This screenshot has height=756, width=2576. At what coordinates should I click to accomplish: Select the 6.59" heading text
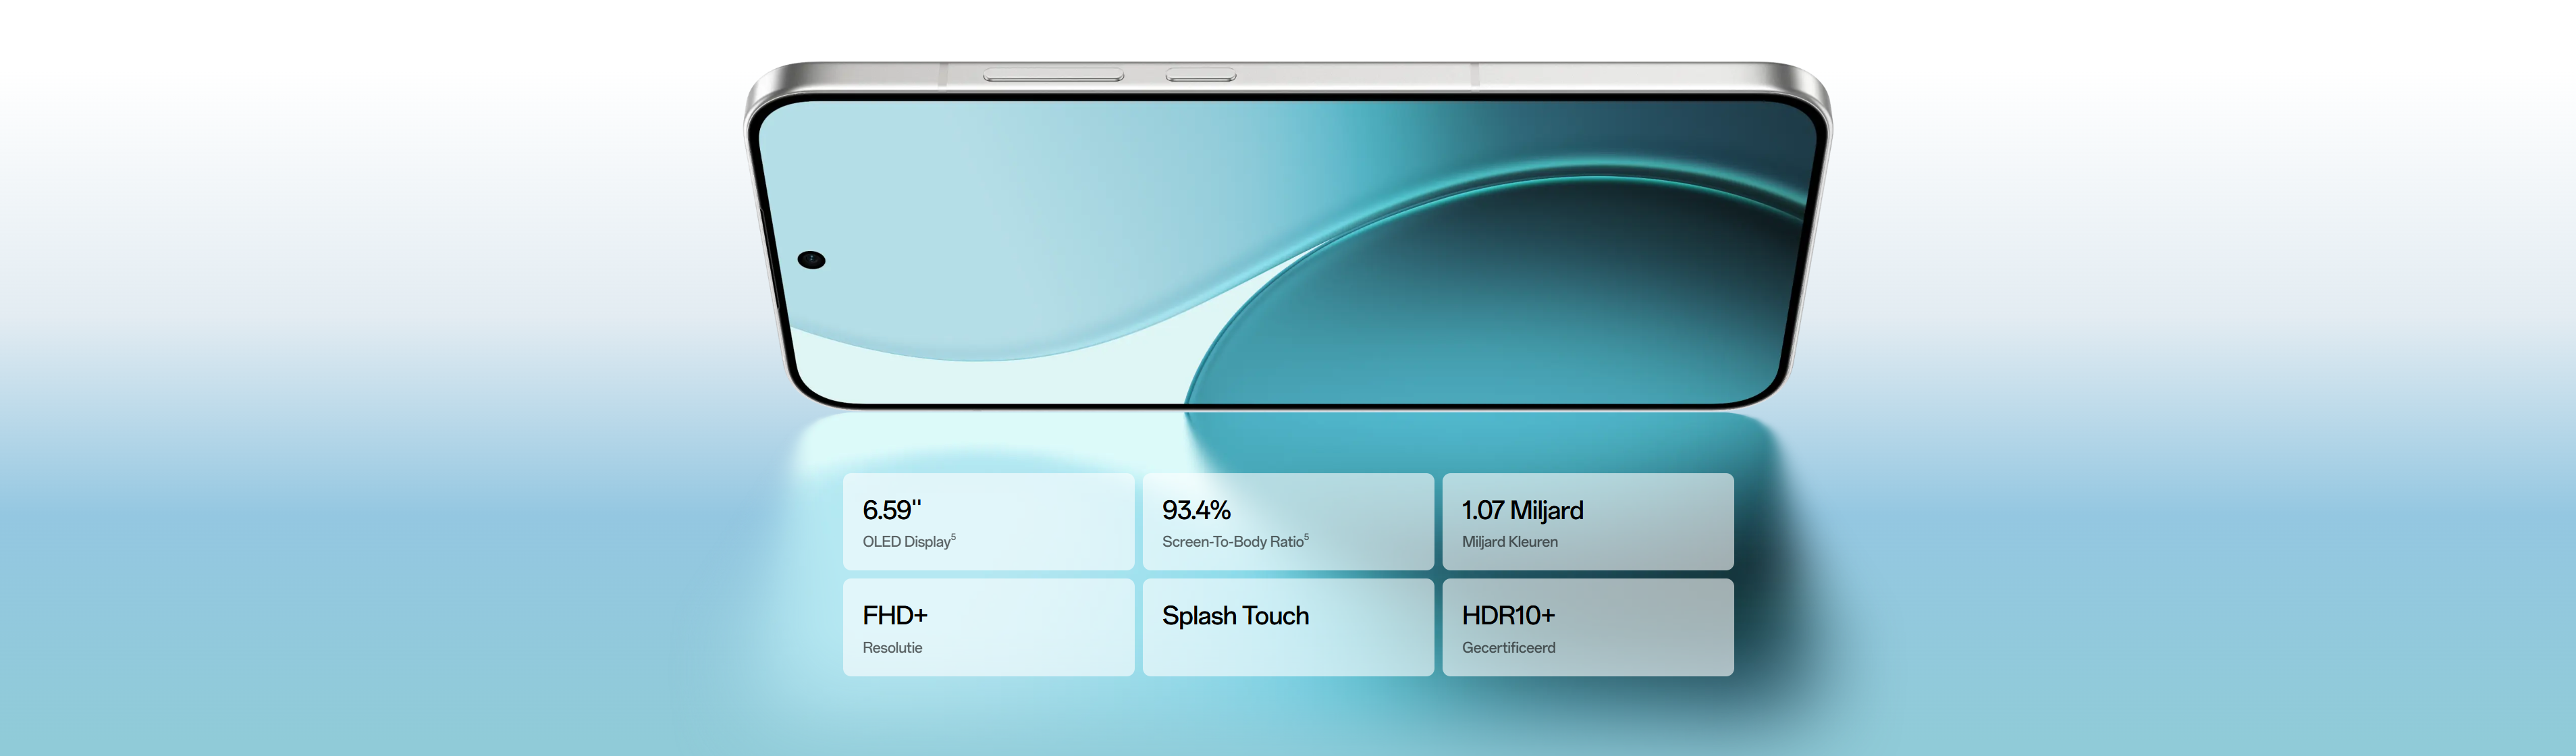(891, 510)
